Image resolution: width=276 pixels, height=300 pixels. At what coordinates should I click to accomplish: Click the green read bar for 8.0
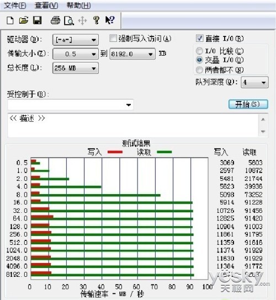click(95, 195)
